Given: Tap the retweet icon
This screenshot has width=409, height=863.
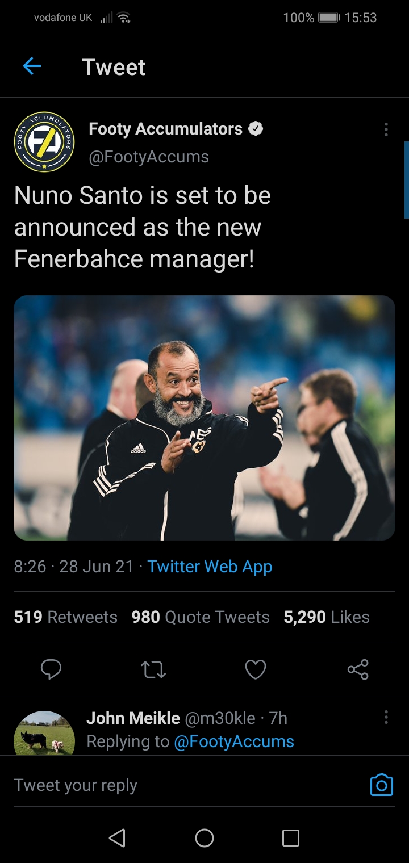Looking at the screenshot, I should tap(153, 669).
